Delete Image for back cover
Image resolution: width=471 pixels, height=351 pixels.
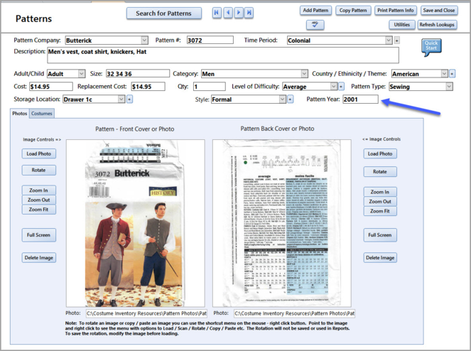tap(380, 257)
